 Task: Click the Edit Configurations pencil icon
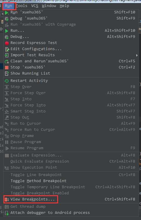7,49
